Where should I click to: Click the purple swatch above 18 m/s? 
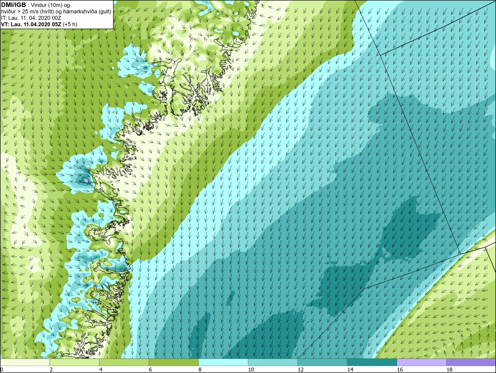point(471,363)
